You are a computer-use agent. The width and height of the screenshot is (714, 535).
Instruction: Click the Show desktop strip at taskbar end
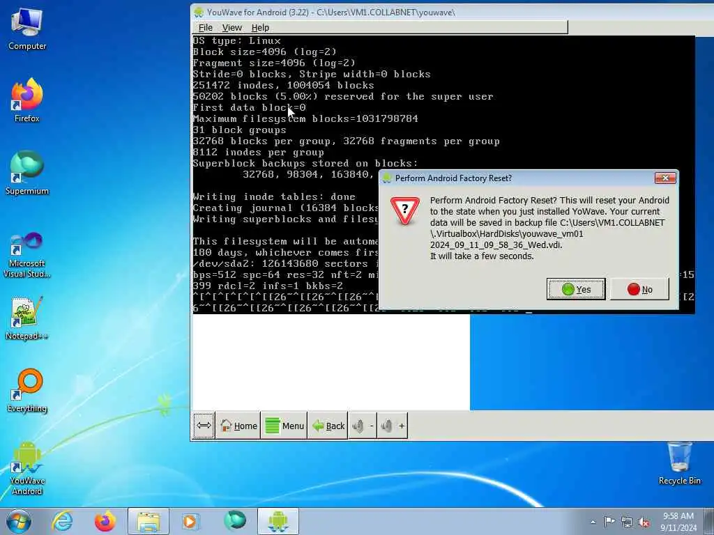click(710, 521)
